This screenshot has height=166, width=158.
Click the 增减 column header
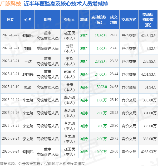[x=84, y=20]
